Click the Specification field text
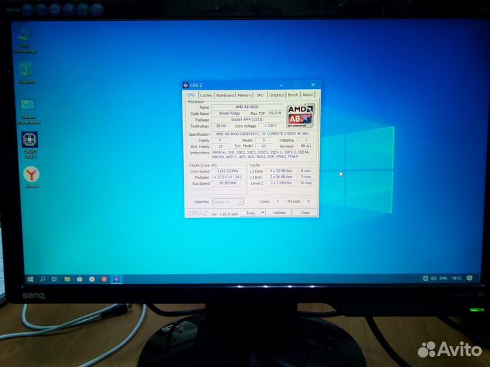The width and height of the screenshot is (490, 367). (263, 134)
